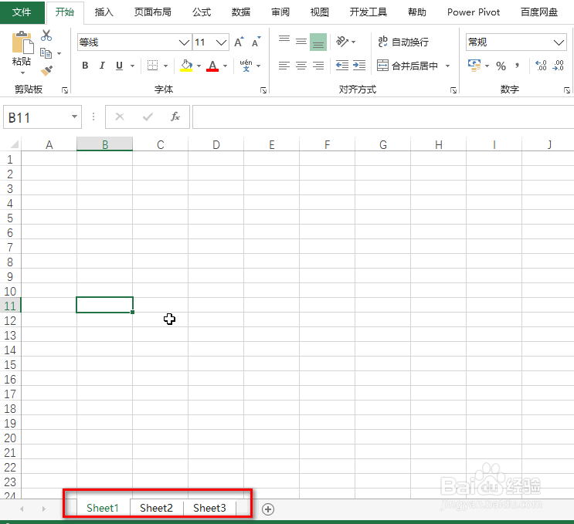Click the Insert Function fx icon

coord(175,117)
